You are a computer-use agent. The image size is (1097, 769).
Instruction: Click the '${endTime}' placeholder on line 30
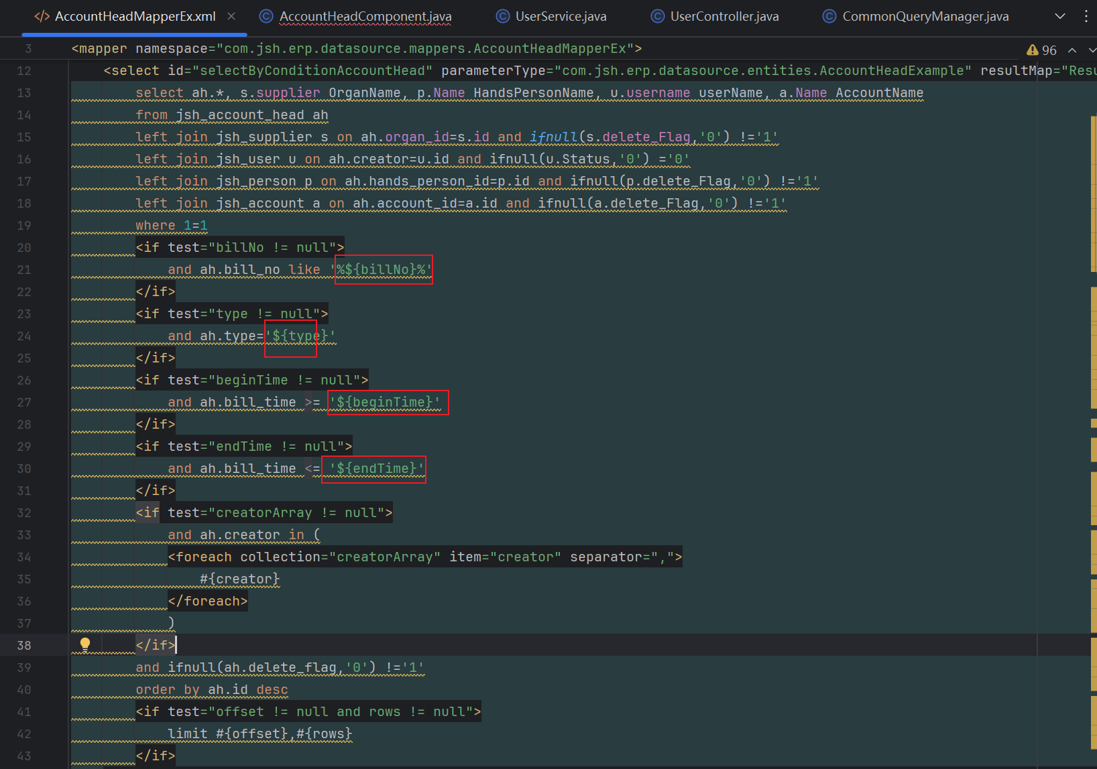pyautogui.click(x=377, y=468)
